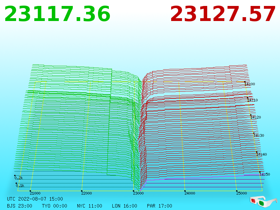Click the 0.1k volume axis label
The height and width of the screenshot is (210, 280).
pyautogui.click(x=20, y=185)
